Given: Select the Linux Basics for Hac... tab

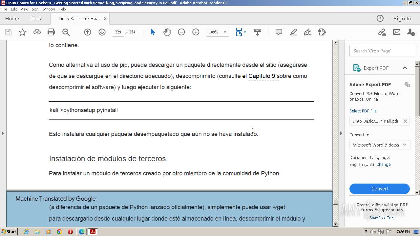Looking at the screenshot, I should [x=80, y=19].
